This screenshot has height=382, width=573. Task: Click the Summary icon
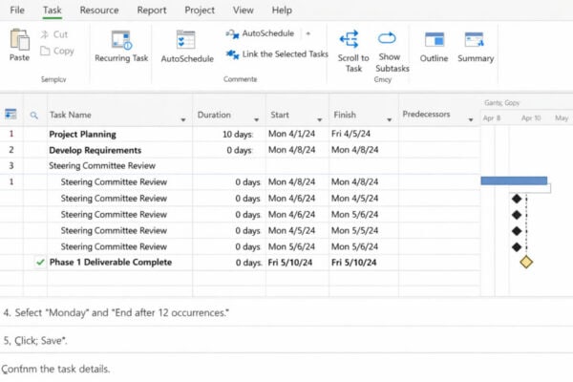point(475,39)
